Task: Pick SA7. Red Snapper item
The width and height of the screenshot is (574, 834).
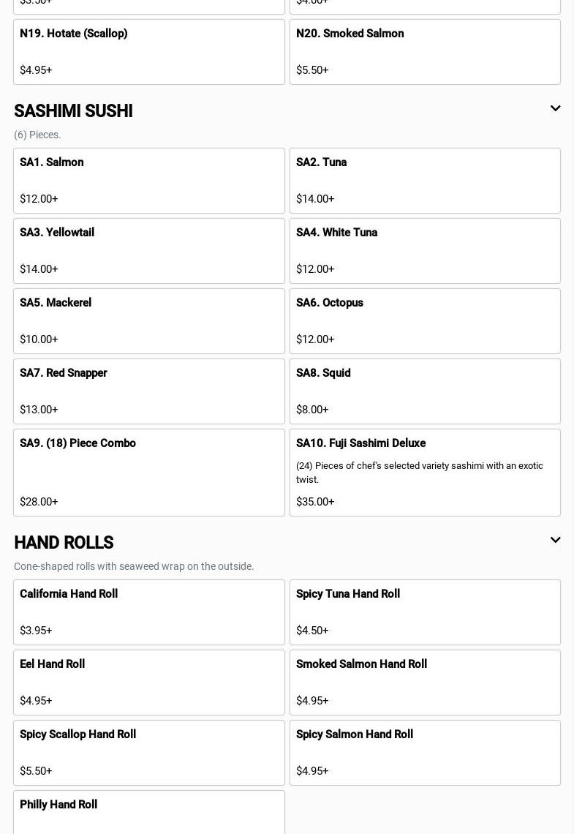Action: [x=148, y=391]
